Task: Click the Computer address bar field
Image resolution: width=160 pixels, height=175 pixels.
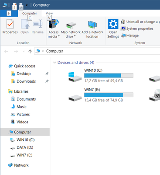Action: (x=97, y=51)
